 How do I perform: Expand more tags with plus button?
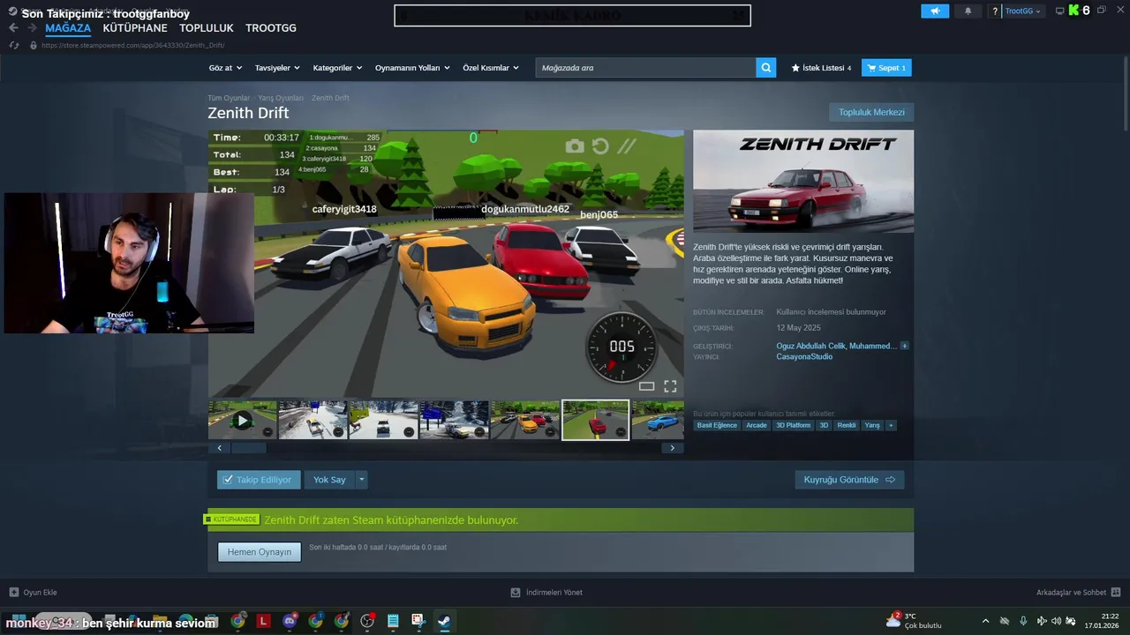891,425
